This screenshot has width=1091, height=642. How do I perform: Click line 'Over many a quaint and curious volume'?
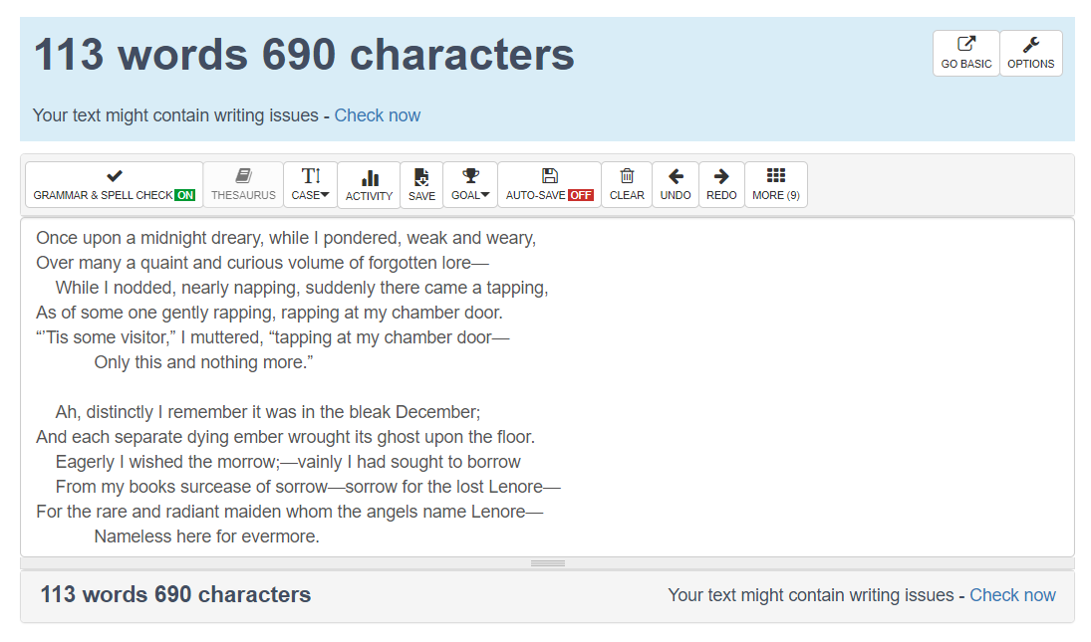[x=262, y=264]
